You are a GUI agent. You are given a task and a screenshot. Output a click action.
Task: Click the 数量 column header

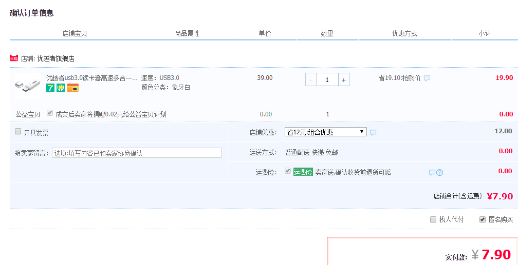327,33
